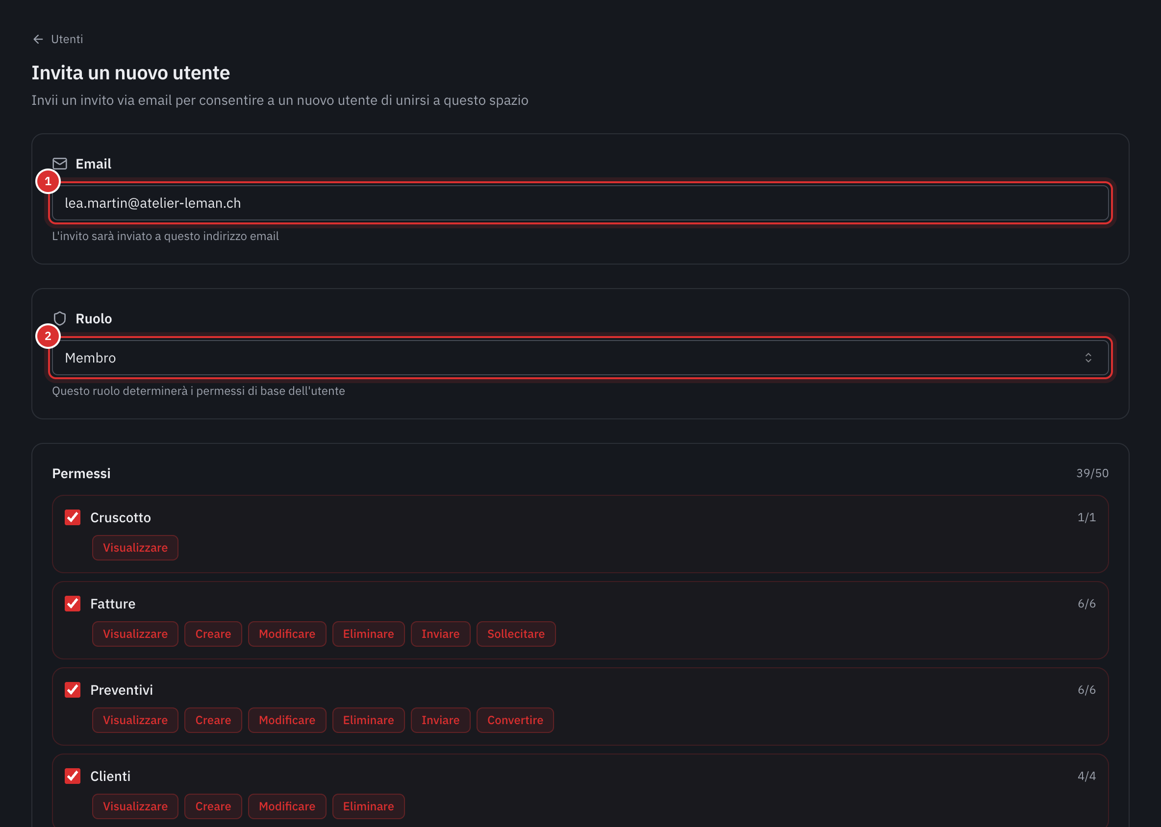Toggle Creare permission under Preventivi
Viewport: 1161px width, 827px height.
click(213, 720)
